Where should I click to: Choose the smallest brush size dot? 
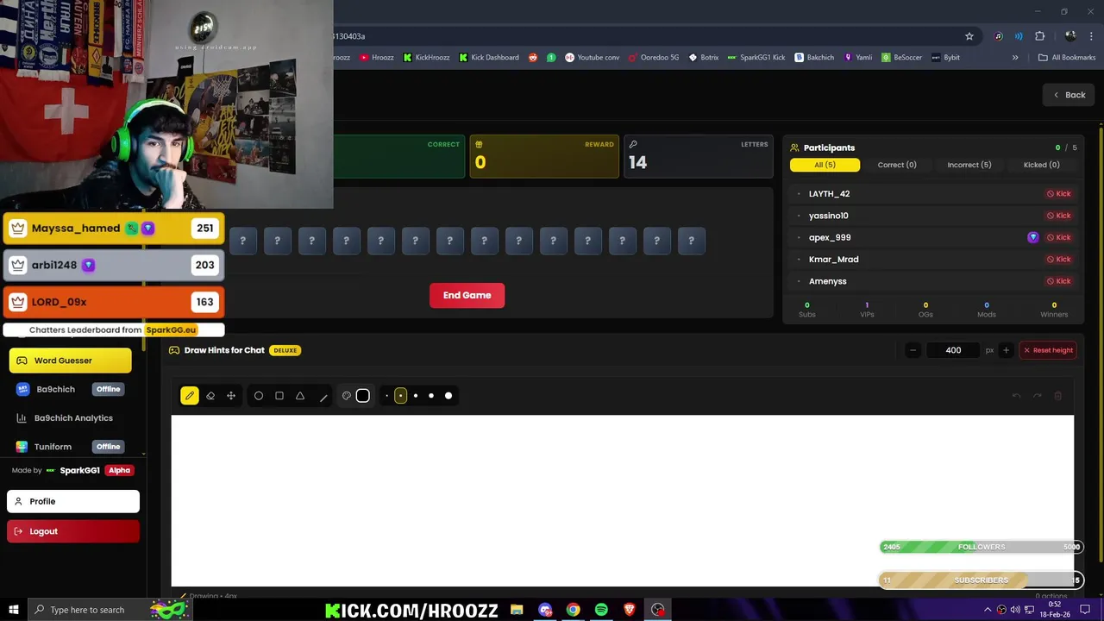pos(386,396)
